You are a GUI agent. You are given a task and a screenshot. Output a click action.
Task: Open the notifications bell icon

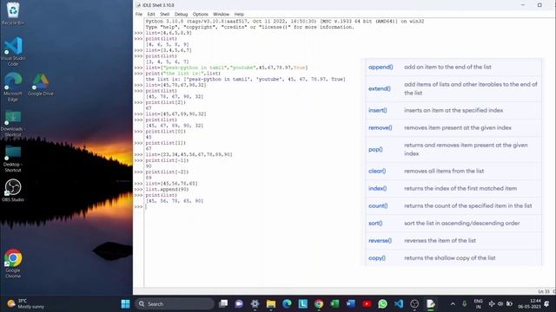(x=546, y=304)
